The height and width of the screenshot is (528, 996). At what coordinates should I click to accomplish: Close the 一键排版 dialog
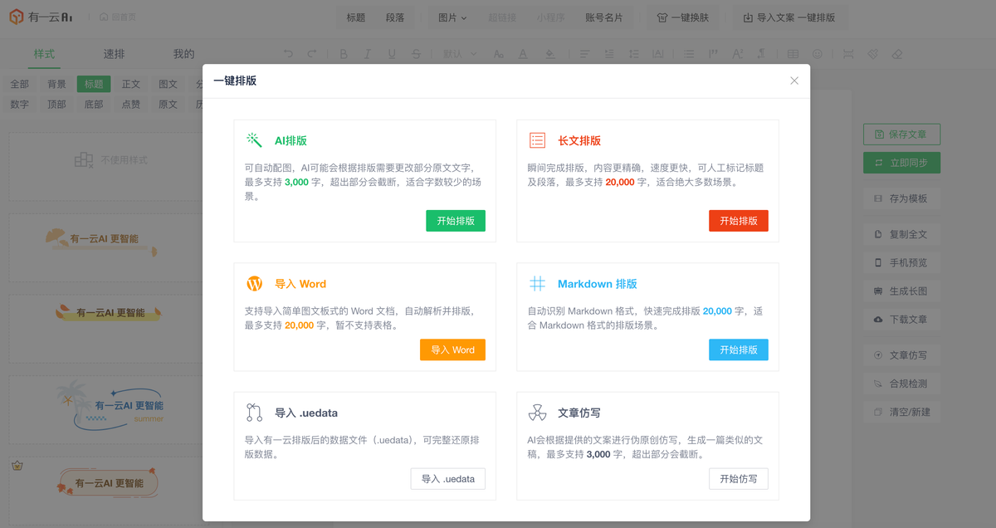(x=794, y=81)
